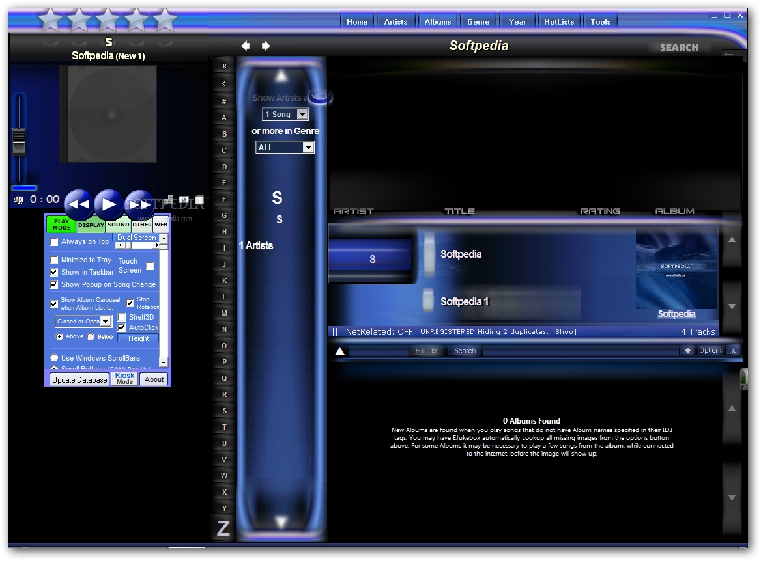
Task: Uncheck AutoClick checkbox
Action: pyautogui.click(x=122, y=328)
